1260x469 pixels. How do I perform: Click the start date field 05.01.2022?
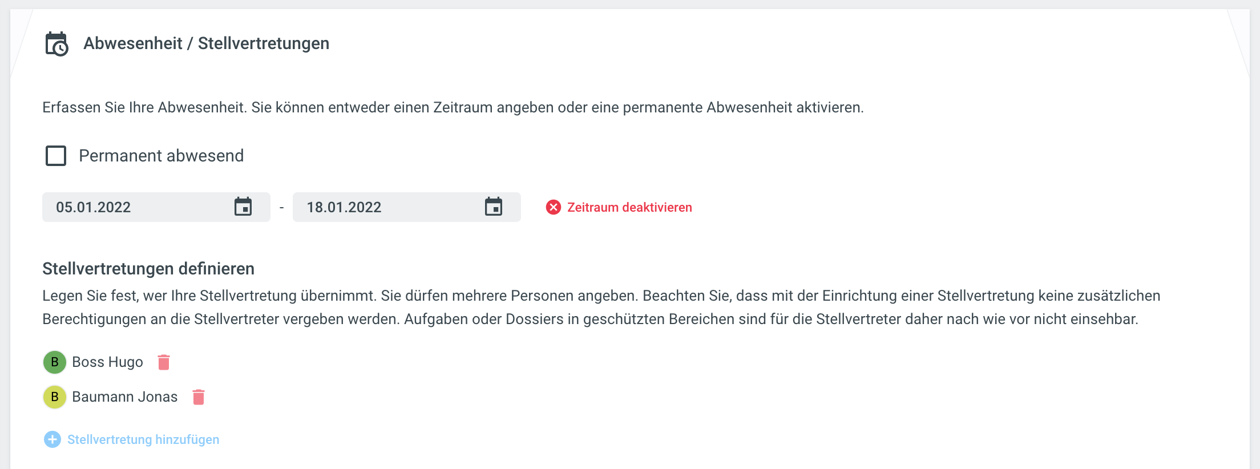tap(137, 207)
